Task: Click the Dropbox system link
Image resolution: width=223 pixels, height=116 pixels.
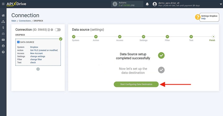Action: point(34,47)
